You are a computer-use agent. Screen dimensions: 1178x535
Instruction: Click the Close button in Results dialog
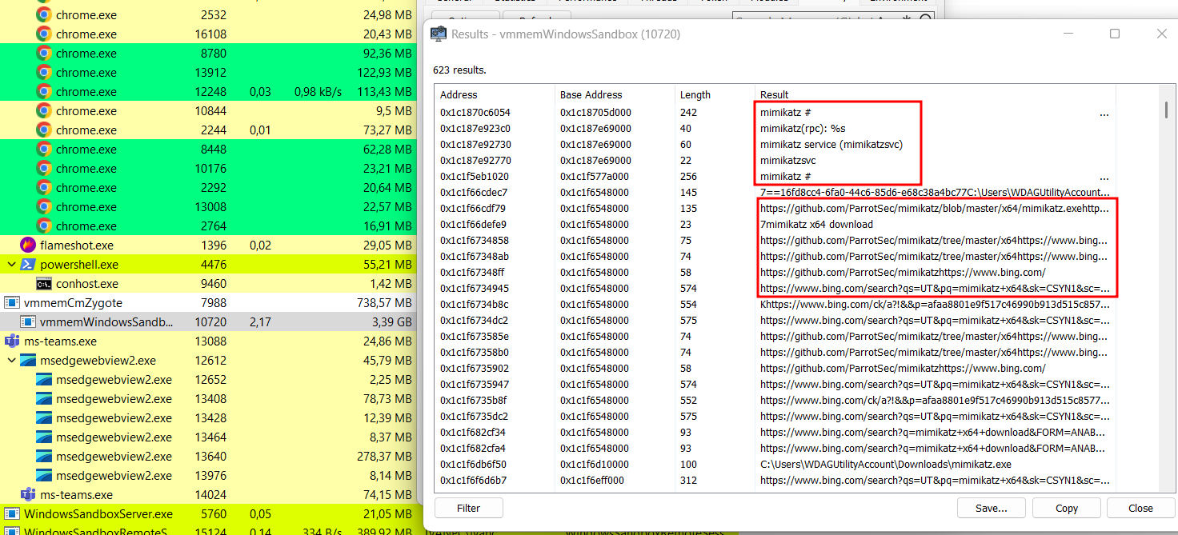1140,508
